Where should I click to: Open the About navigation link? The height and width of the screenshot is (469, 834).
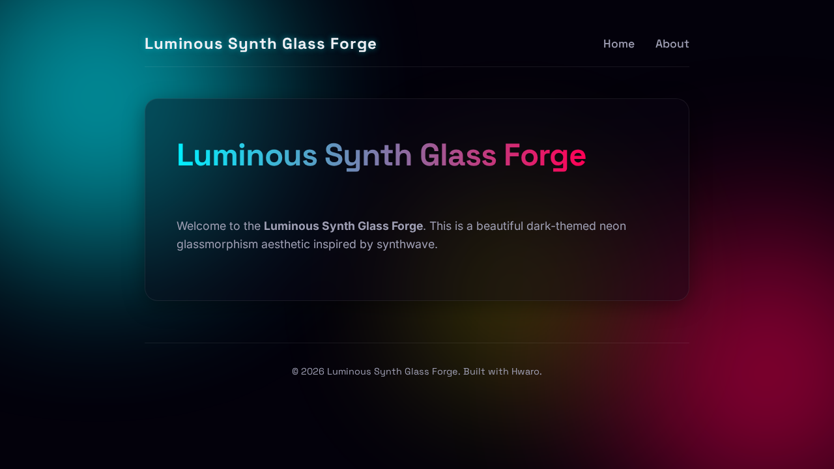pyautogui.click(x=672, y=44)
